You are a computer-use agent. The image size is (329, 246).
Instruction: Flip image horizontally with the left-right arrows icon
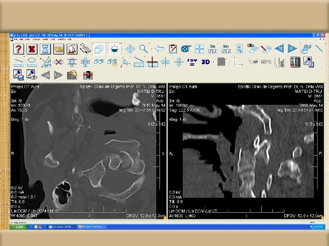[165, 62]
